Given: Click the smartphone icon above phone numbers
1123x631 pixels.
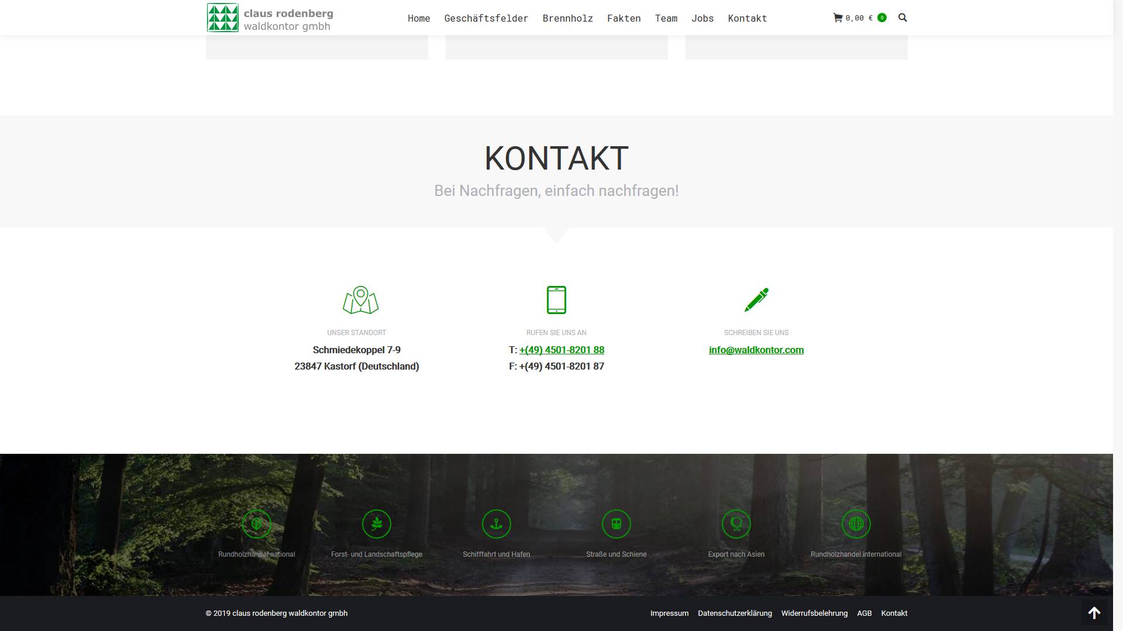Looking at the screenshot, I should tap(556, 300).
